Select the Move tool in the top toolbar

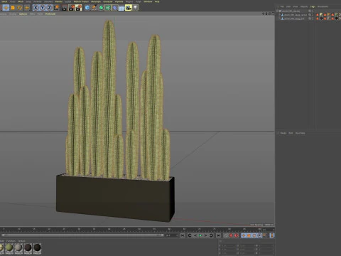(x=6, y=8)
